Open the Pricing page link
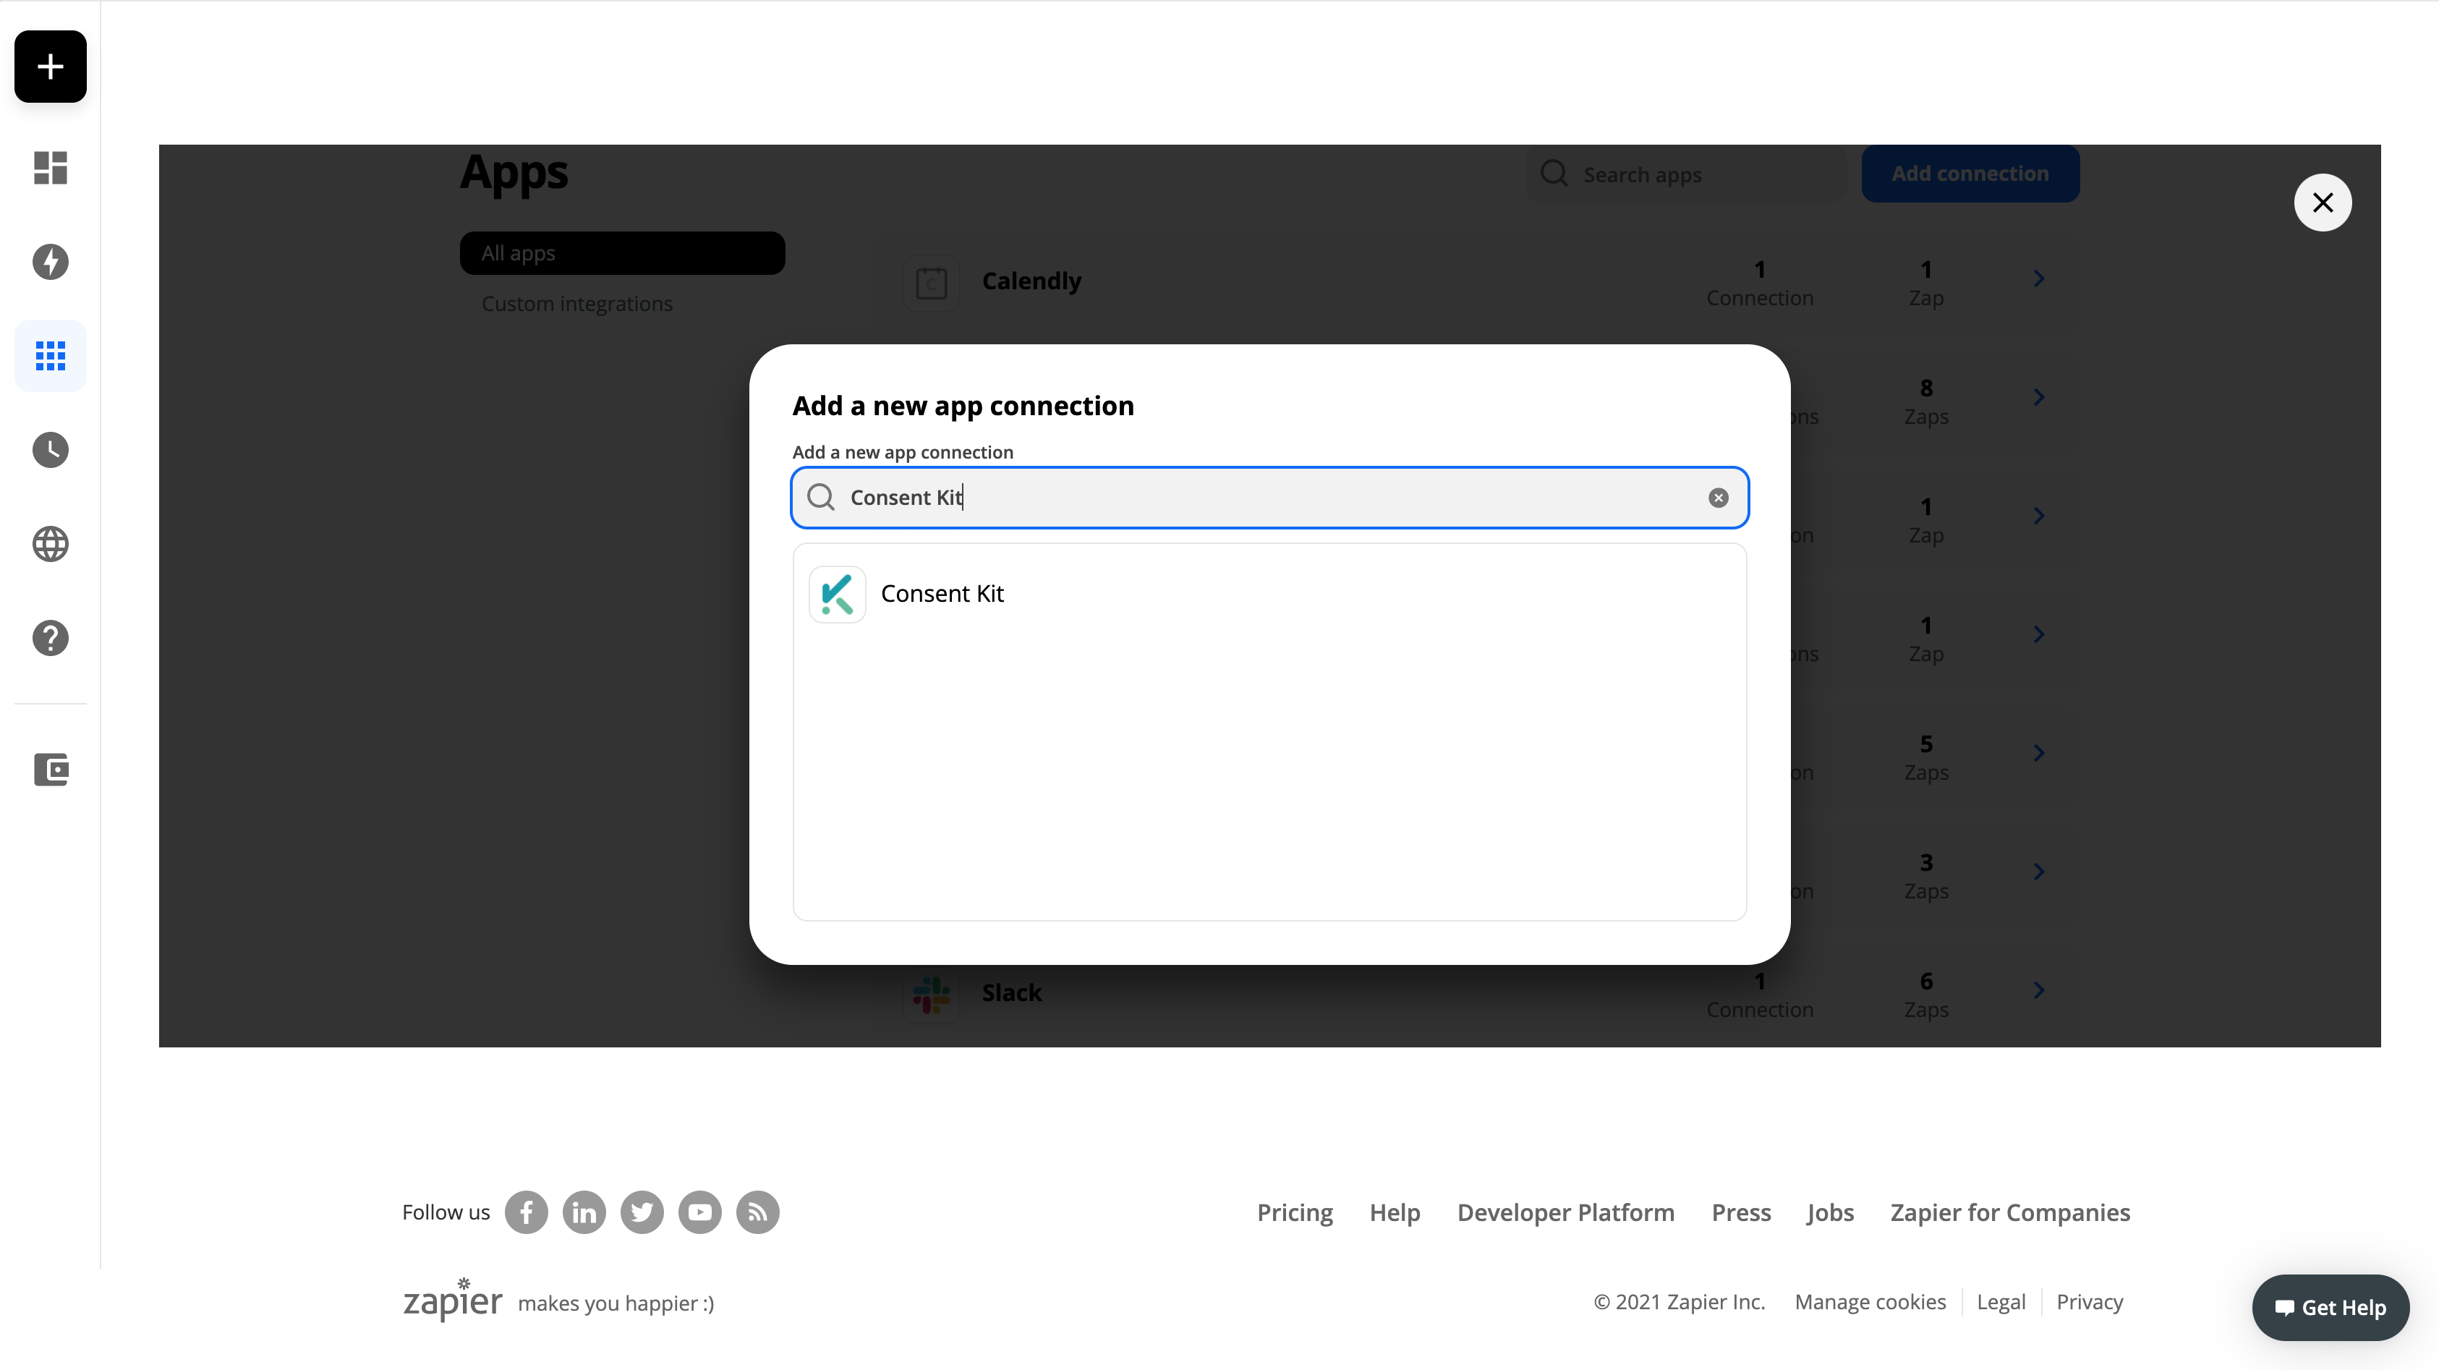2439x1370 pixels. [1293, 1212]
